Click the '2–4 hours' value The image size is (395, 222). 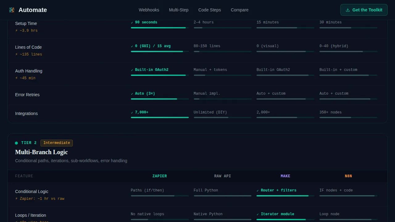click(204, 22)
